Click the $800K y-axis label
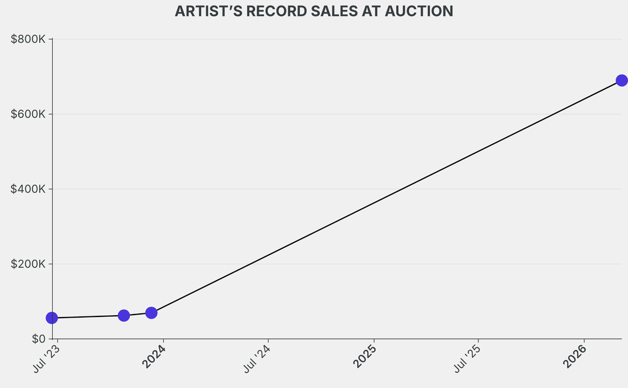This screenshot has height=388, width=628. [x=28, y=39]
